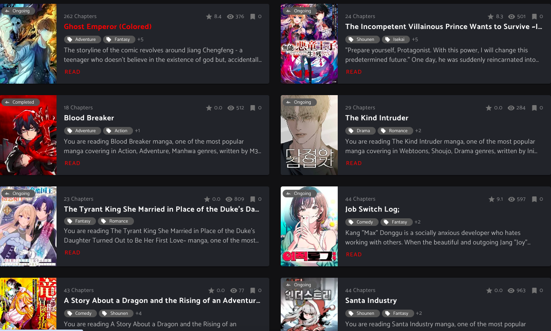Bookmark the Job Switch Log; manga
The width and height of the screenshot is (551, 331).
click(x=534, y=199)
